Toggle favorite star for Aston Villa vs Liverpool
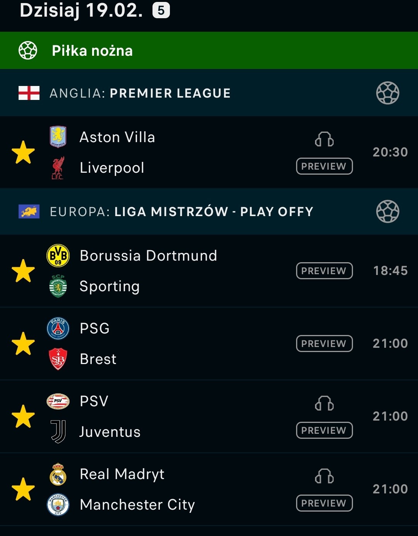Screen dimensions: 418x536 [23, 152]
